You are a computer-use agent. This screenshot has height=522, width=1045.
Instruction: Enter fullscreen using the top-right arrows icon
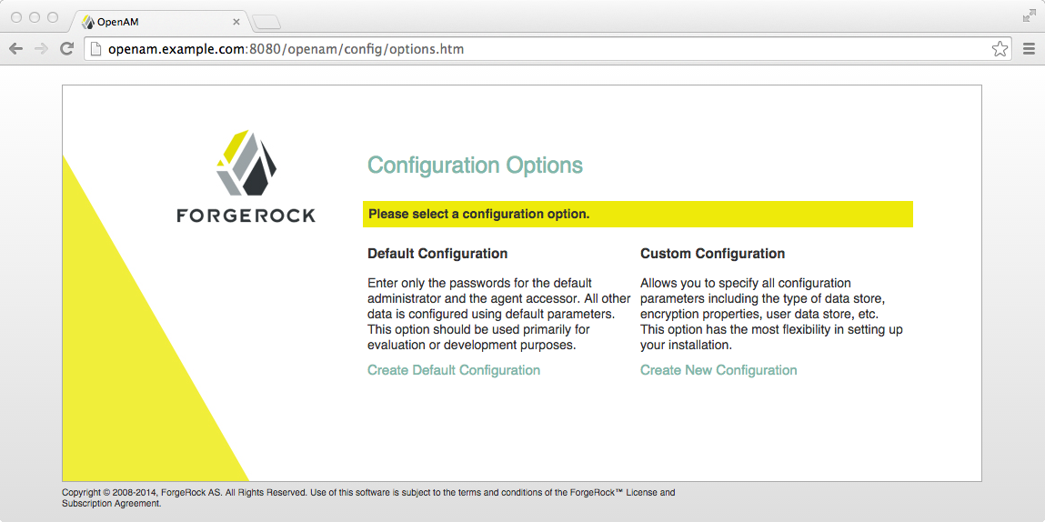[1029, 15]
